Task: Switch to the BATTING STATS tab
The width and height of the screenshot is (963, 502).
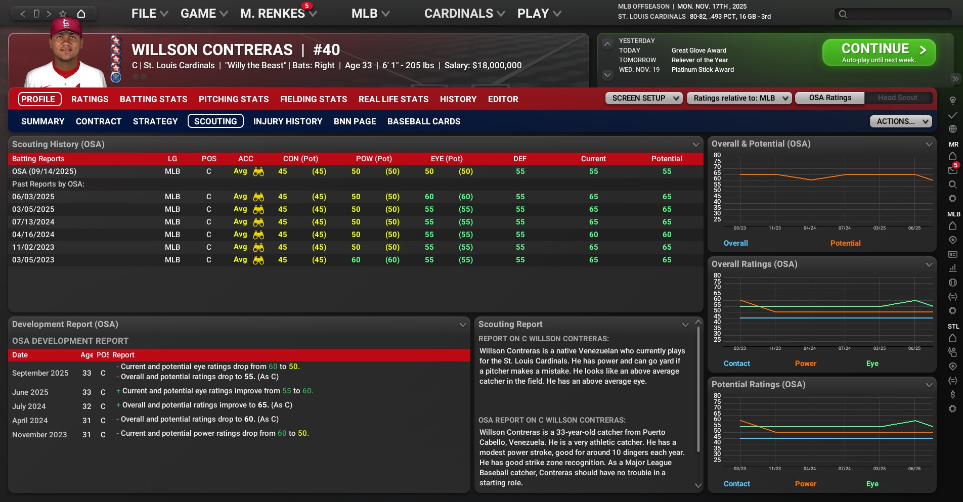Action: (x=153, y=99)
